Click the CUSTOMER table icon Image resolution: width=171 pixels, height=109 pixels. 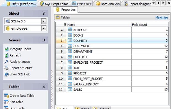coord(70,46)
